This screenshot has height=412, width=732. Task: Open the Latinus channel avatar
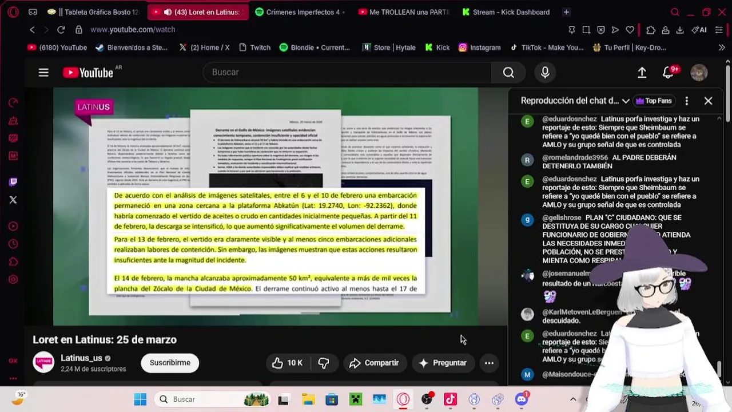pos(43,363)
